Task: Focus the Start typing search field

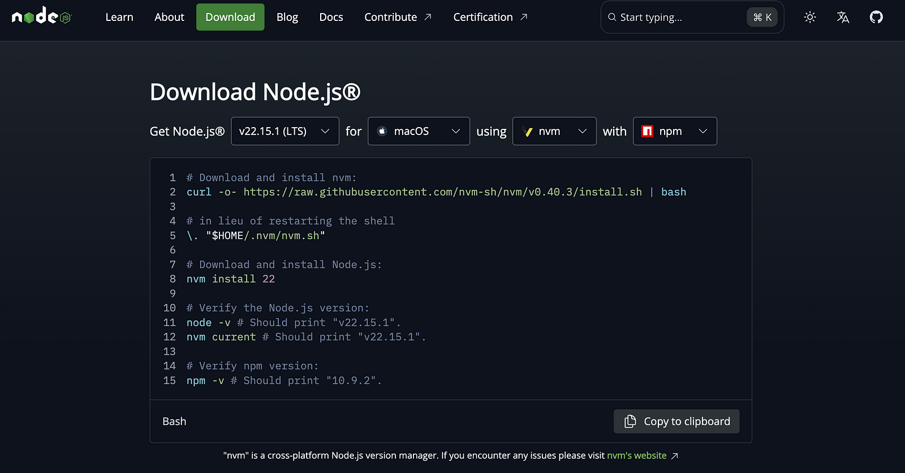Action: click(692, 17)
